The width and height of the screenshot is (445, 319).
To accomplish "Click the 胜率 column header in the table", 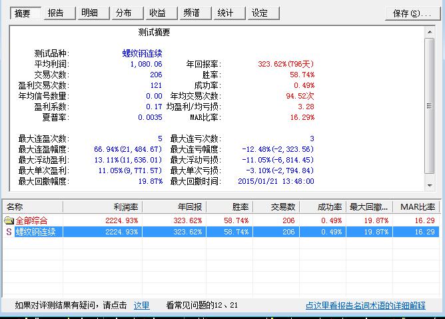I will pos(230,207).
